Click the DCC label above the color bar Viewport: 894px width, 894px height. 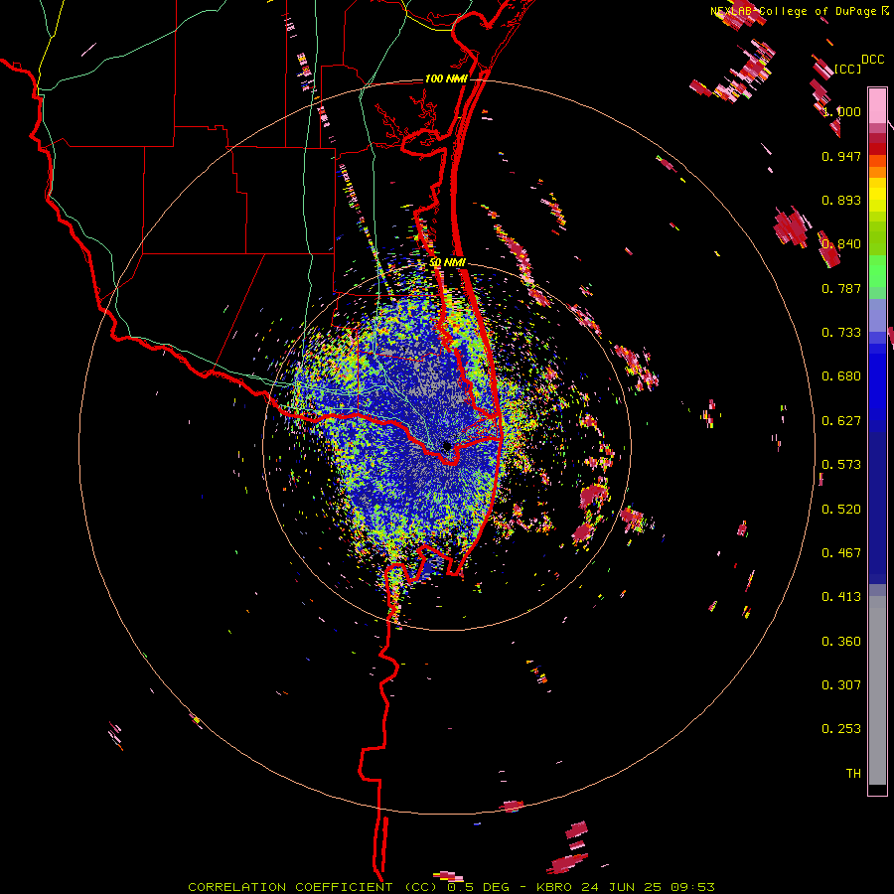pos(872,60)
